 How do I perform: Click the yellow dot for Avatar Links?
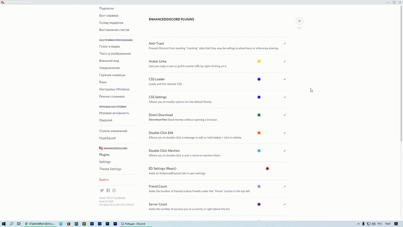259,61
